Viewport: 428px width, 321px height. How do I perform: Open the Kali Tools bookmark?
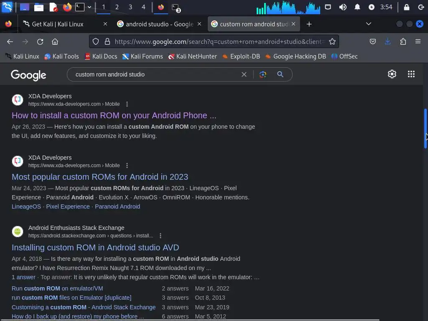[x=62, y=56]
